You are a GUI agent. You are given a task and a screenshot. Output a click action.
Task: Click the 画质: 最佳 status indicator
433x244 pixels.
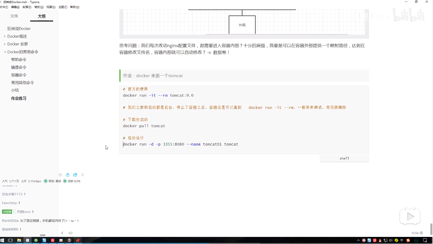click(52, 181)
